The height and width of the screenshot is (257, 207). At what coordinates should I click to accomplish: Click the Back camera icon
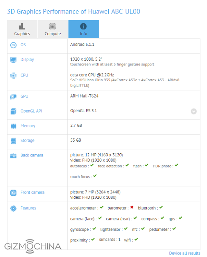point(13,156)
